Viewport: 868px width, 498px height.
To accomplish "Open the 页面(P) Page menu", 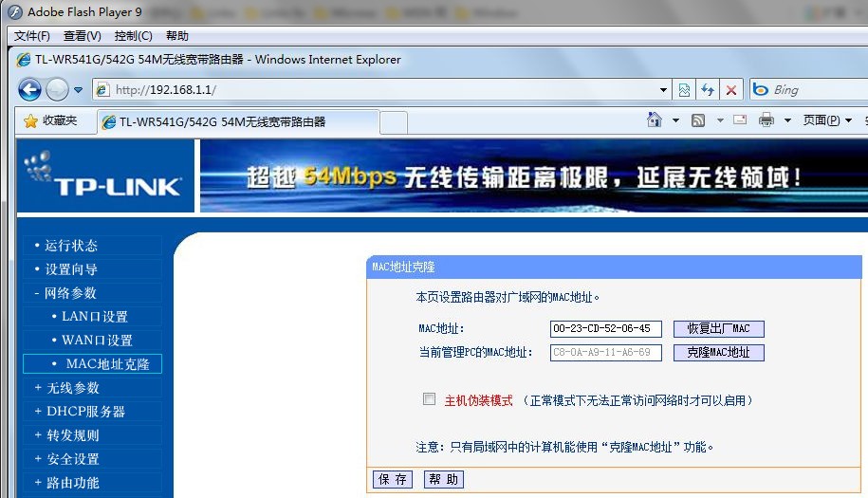I will pos(827,120).
